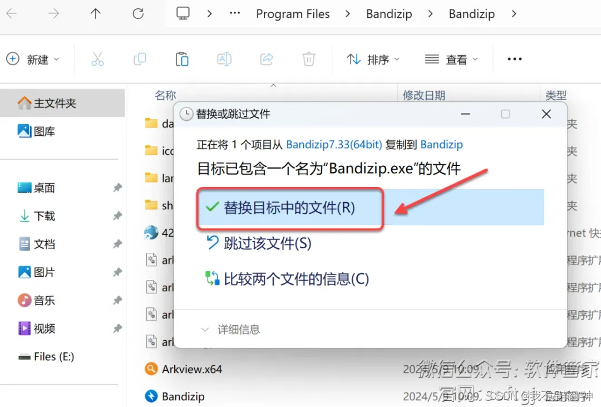Sort by the 名称 (Name) column header
Screen dimensions: 601x407
click(165, 95)
